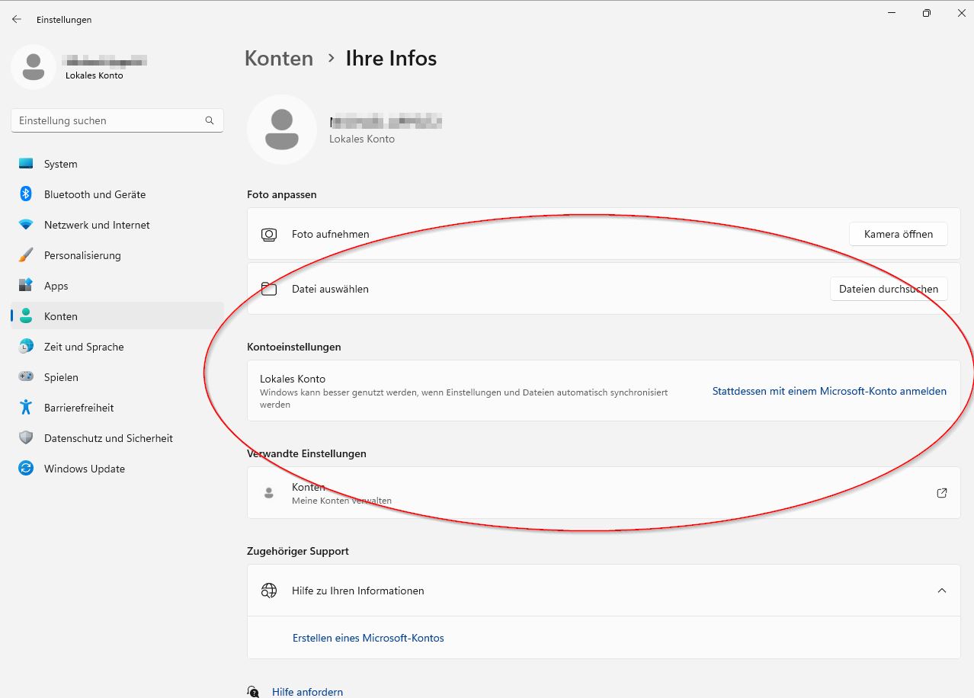Click the Dateien durchsuchen button
This screenshot has height=698, width=974.
pyautogui.click(x=889, y=289)
